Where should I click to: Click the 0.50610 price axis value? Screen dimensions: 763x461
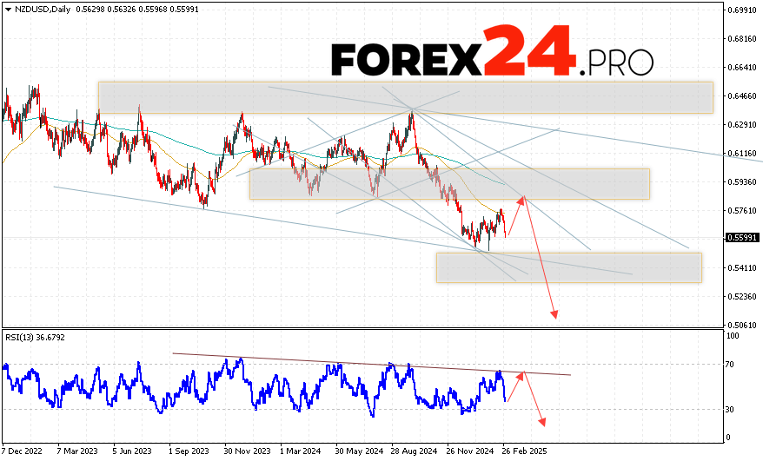click(743, 325)
